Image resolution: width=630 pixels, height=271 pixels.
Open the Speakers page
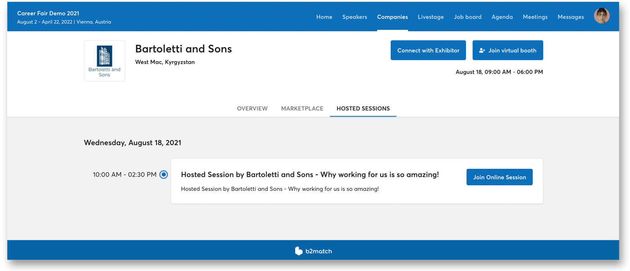point(355,17)
